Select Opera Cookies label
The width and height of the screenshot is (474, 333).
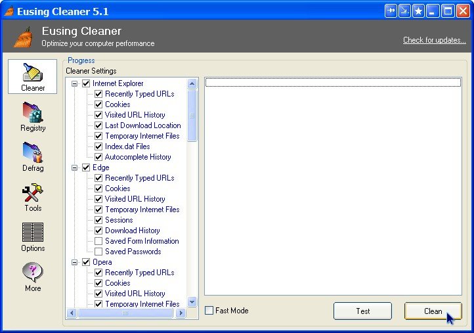pyautogui.click(x=118, y=283)
